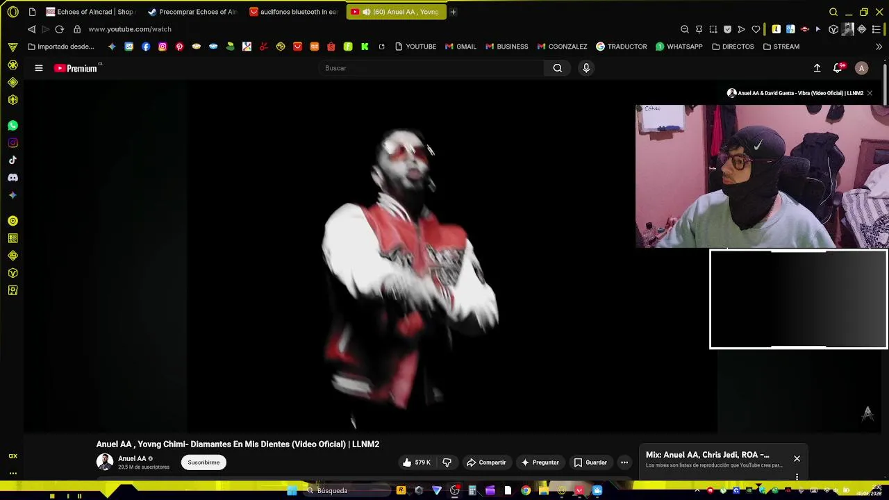Open the Instagram sidebar panel
Screen dimensions: 889x500
pos(13,143)
